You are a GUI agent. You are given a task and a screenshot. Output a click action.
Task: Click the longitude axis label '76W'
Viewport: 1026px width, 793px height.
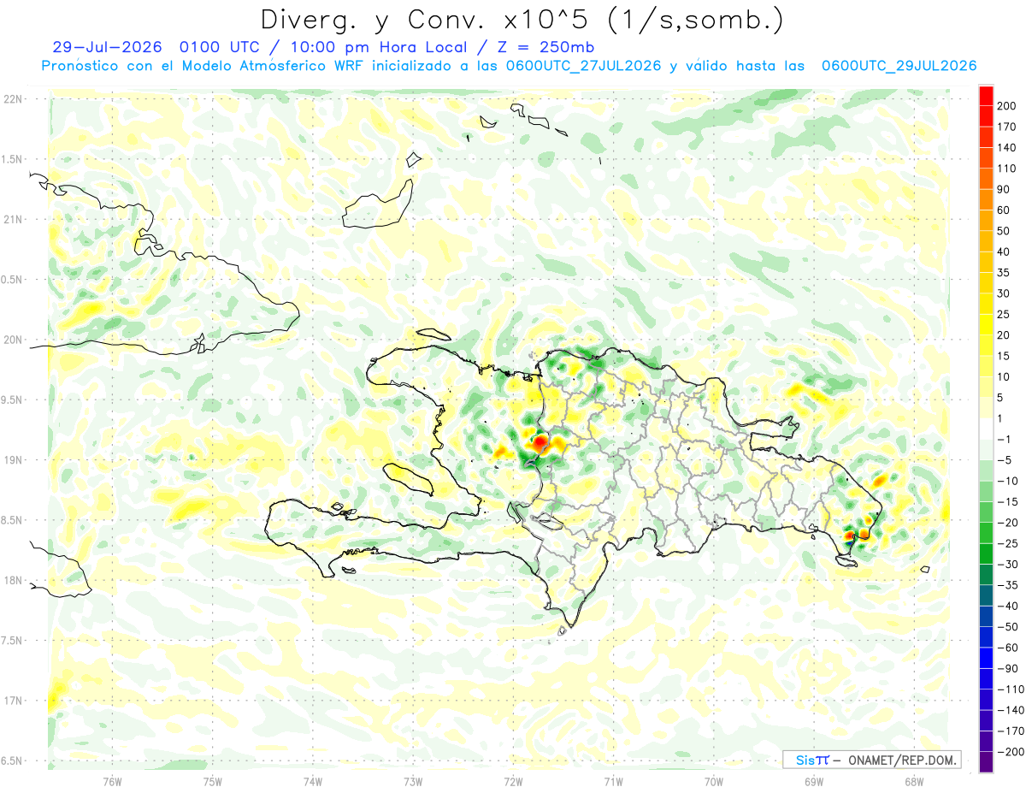click(x=112, y=781)
